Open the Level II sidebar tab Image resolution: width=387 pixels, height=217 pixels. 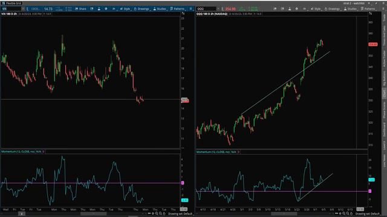pyautogui.click(x=385, y=145)
